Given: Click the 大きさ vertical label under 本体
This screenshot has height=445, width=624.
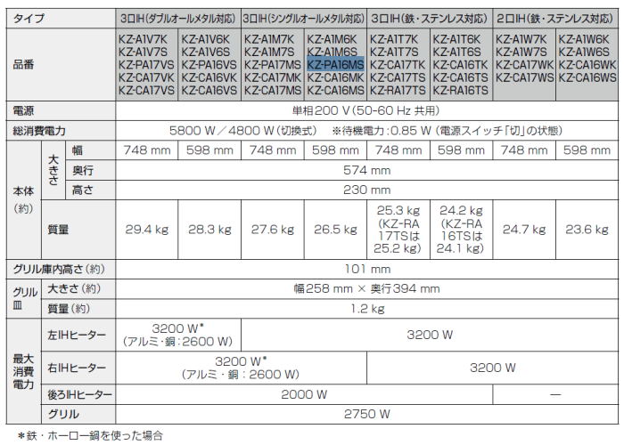Looking at the screenshot, I should pyautogui.click(x=53, y=170).
